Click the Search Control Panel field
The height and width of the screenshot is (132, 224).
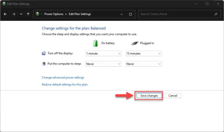179,14
